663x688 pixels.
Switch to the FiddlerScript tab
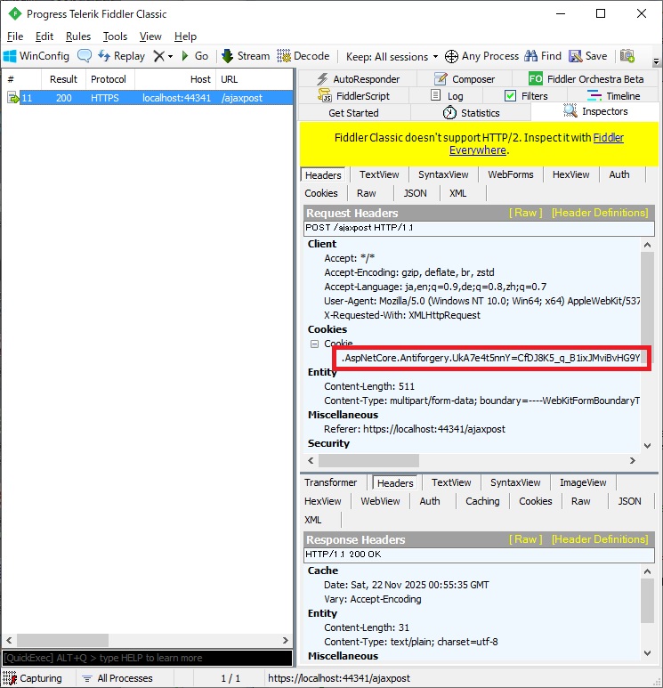(x=353, y=95)
